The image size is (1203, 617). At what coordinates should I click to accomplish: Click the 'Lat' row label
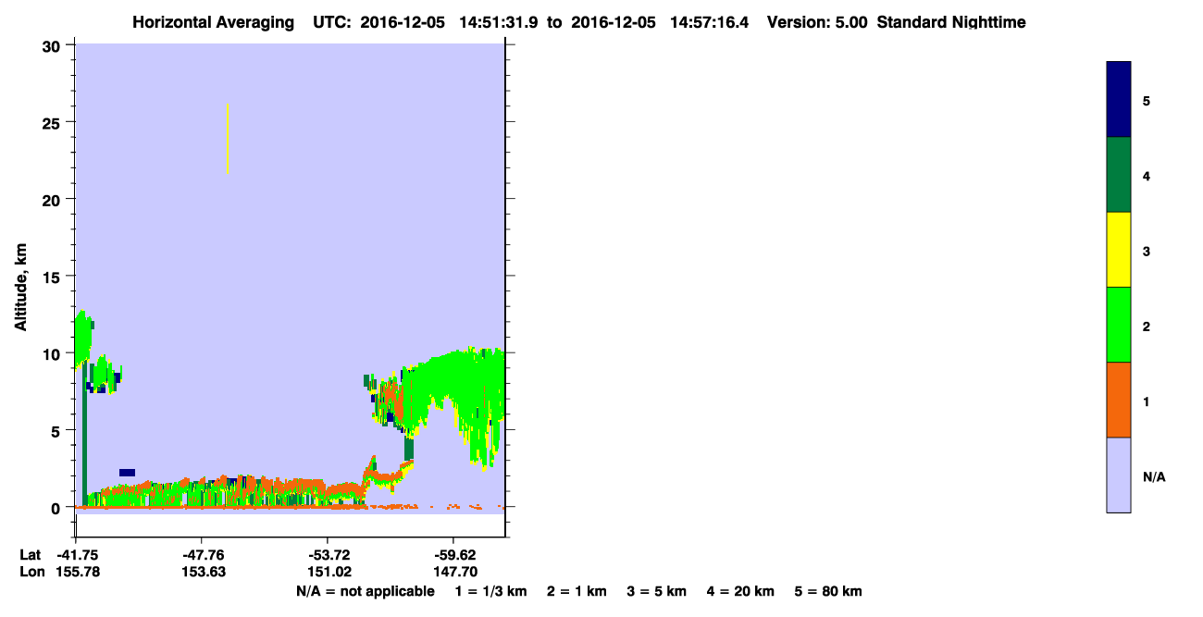pos(31,555)
